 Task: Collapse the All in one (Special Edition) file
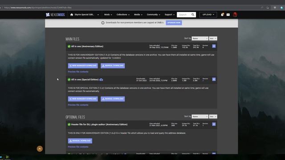[214, 80]
